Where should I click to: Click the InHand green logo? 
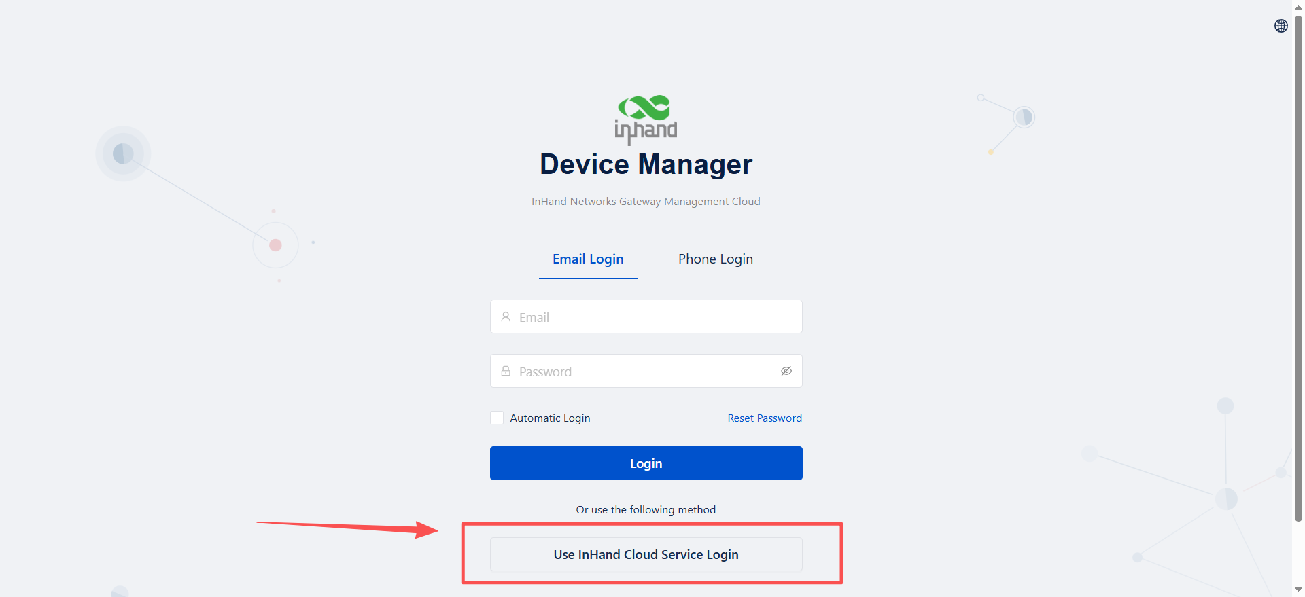click(x=645, y=119)
